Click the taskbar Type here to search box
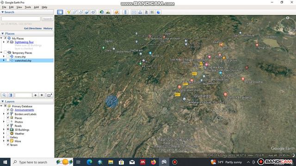 (x=33, y=162)
